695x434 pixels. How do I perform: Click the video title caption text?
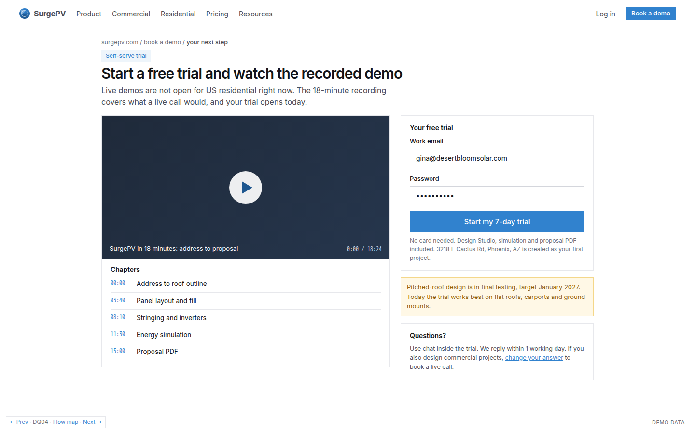pos(174,249)
